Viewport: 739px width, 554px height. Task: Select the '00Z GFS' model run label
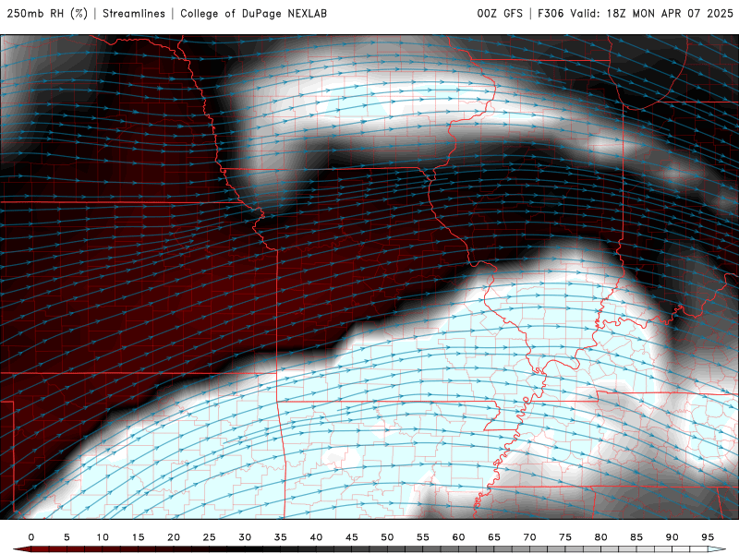(500, 14)
